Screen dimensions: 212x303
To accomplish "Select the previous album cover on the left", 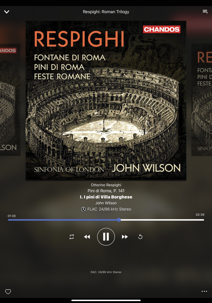I will (x=10, y=100).
